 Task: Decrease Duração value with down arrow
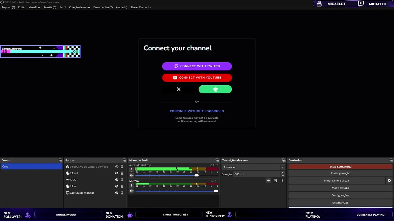point(283,176)
